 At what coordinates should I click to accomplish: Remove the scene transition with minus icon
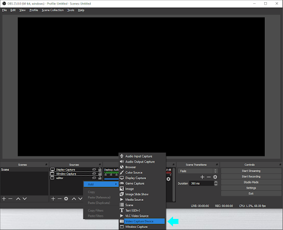coord(209,177)
